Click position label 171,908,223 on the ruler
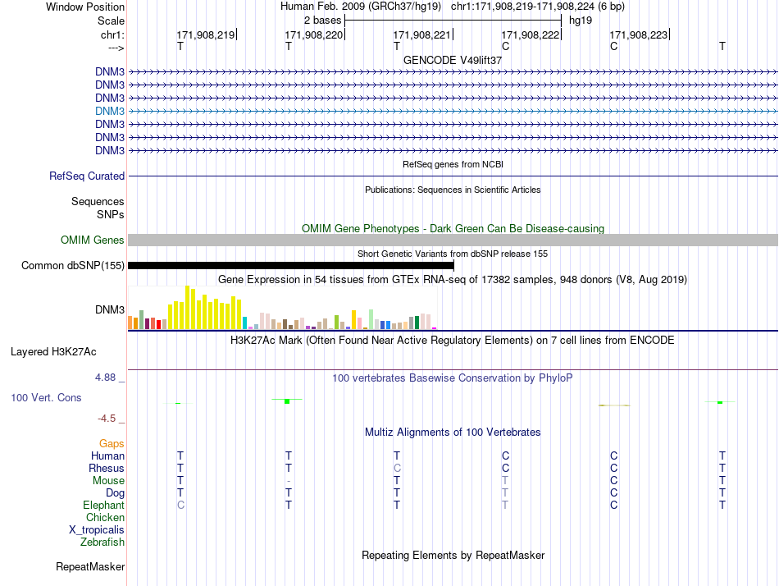Image resolution: width=779 pixels, height=586 pixels. coord(639,34)
